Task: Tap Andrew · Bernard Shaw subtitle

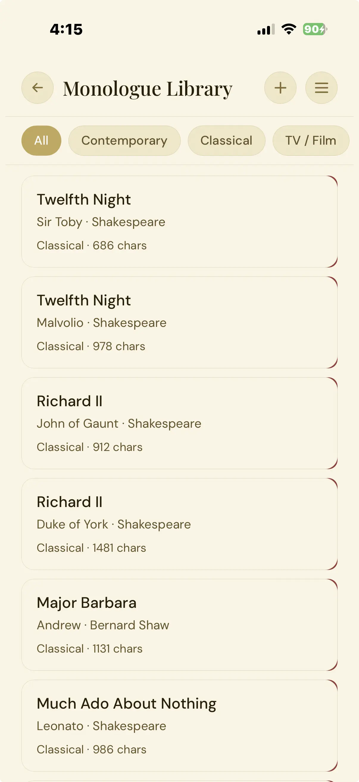Action: coord(103,625)
